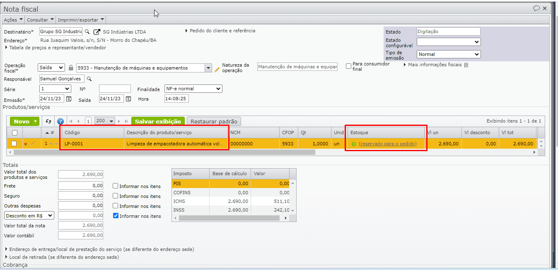Click the reservado para o pedido link
558x270 pixels.
(387, 144)
